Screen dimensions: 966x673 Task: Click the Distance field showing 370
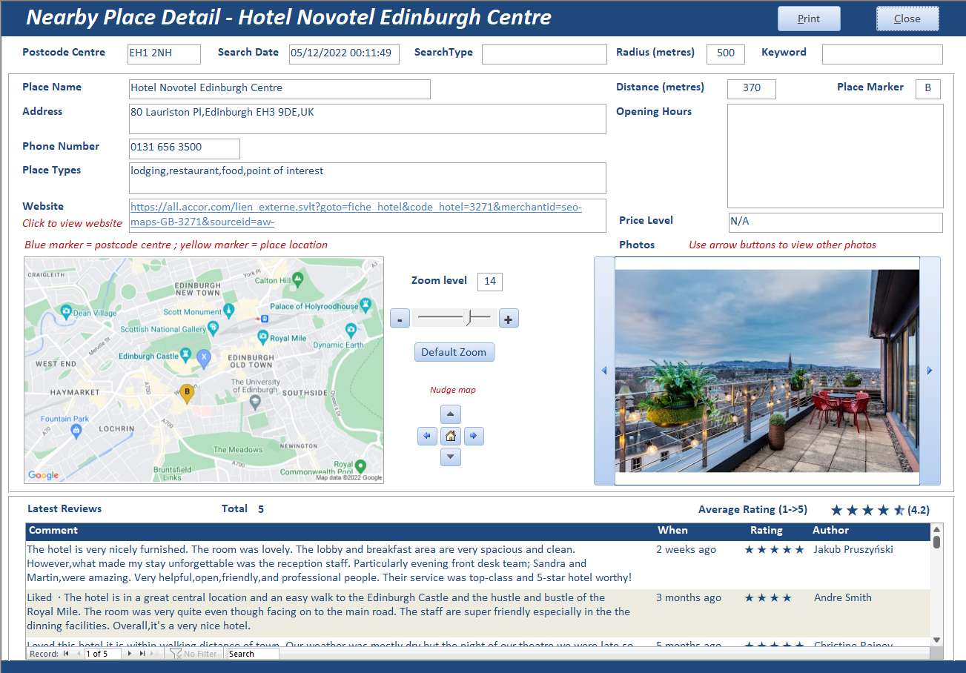pyautogui.click(x=752, y=89)
